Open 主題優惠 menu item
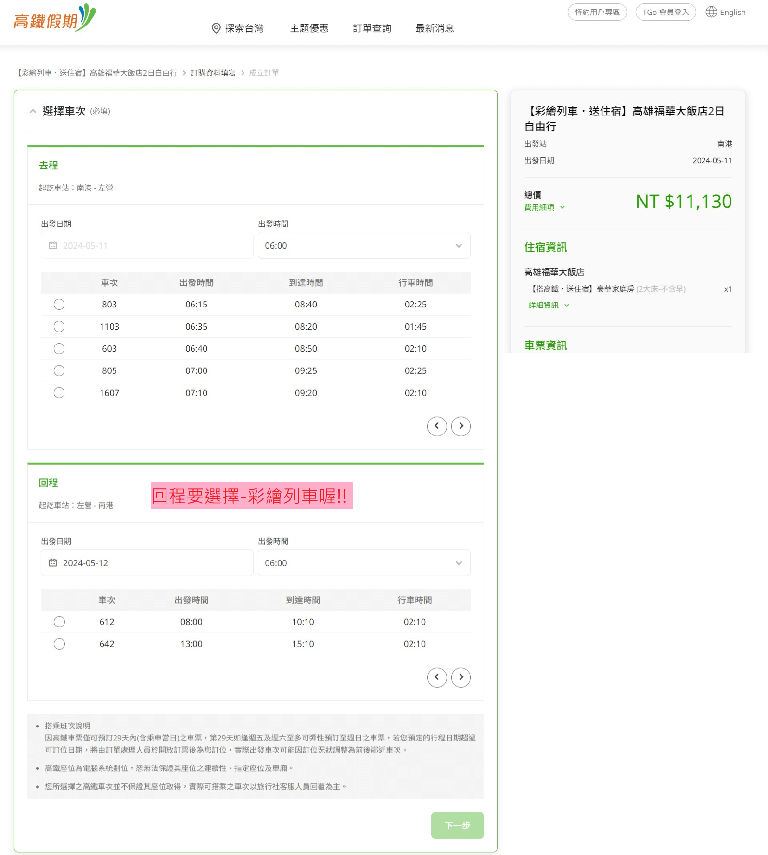This screenshot has height=855, width=768. 309,28
